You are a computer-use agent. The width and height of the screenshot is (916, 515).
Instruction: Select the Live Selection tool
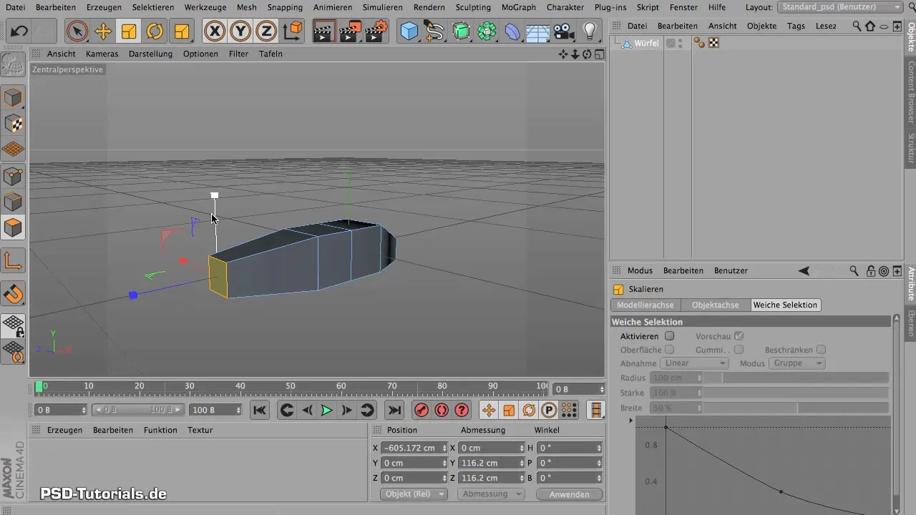77,31
